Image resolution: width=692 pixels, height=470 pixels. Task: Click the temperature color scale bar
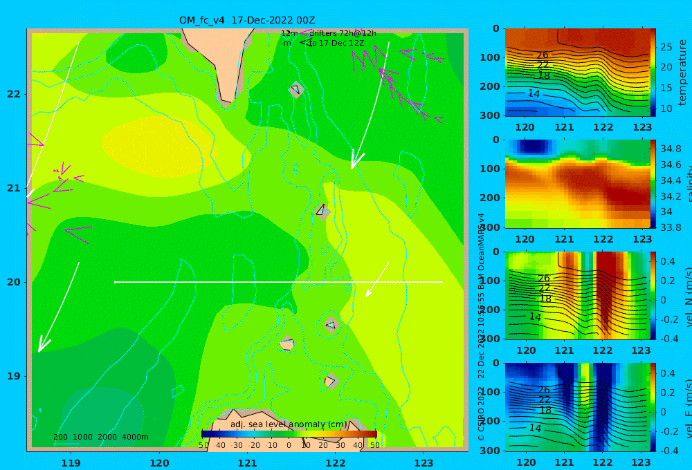pyautogui.click(x=653, y=73)
